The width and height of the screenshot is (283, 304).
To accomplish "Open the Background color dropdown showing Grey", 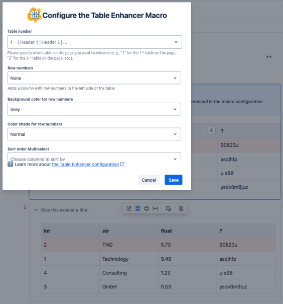I will coord(94,109).
